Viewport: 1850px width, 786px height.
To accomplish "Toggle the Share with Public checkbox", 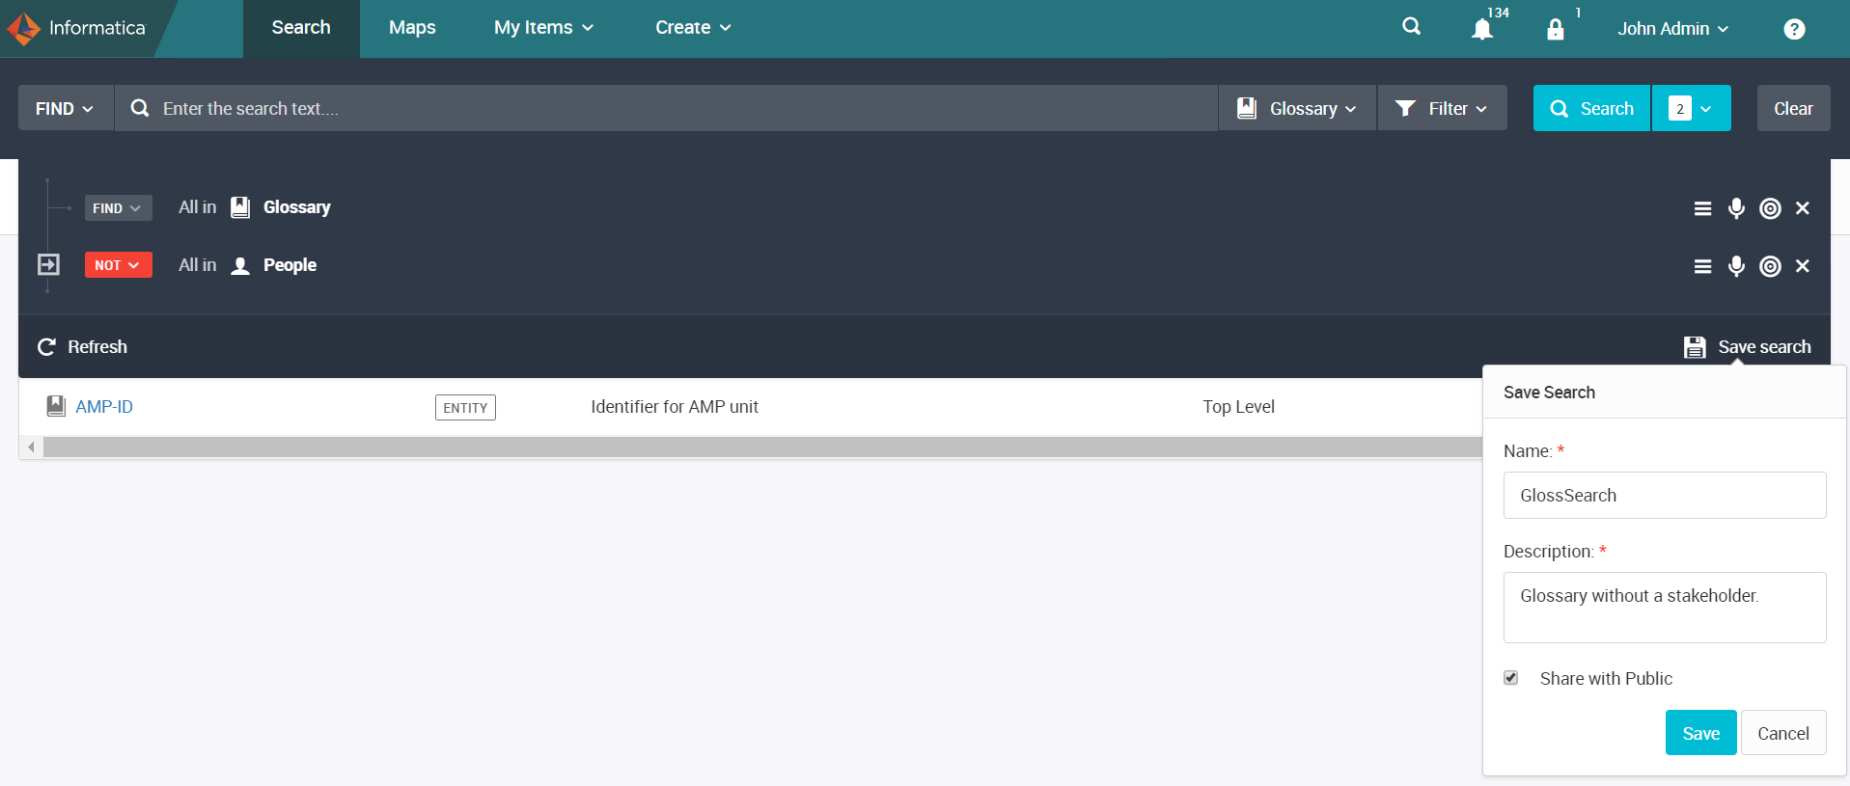I will tap(1511, 678).
